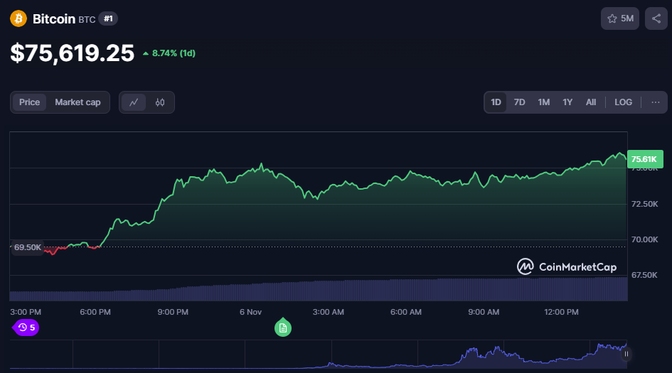Click the 6:00 PM axis label

(x=95, y=312)
